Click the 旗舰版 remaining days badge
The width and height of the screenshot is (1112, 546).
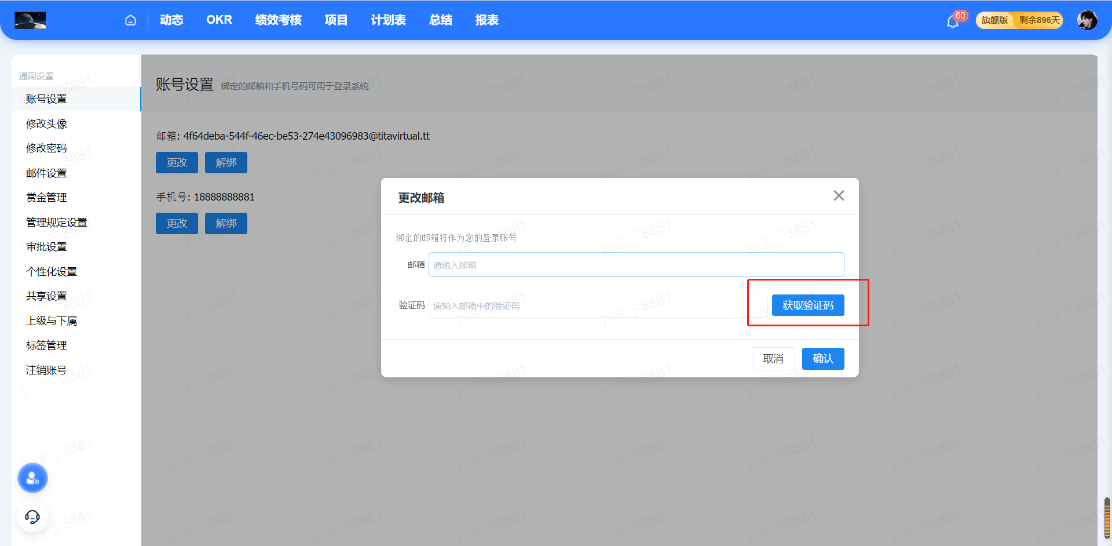tap(1019, 20)
